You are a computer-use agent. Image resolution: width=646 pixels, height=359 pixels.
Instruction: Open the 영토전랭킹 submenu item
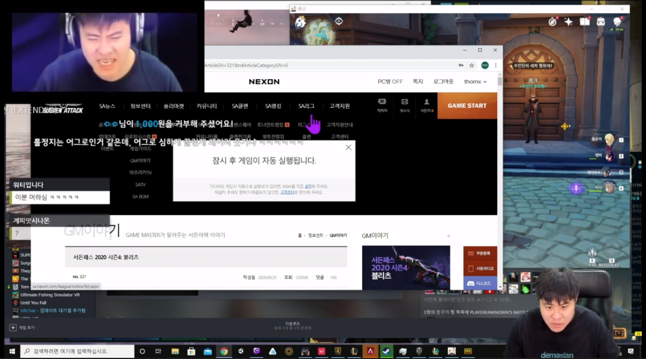point(273,136)
